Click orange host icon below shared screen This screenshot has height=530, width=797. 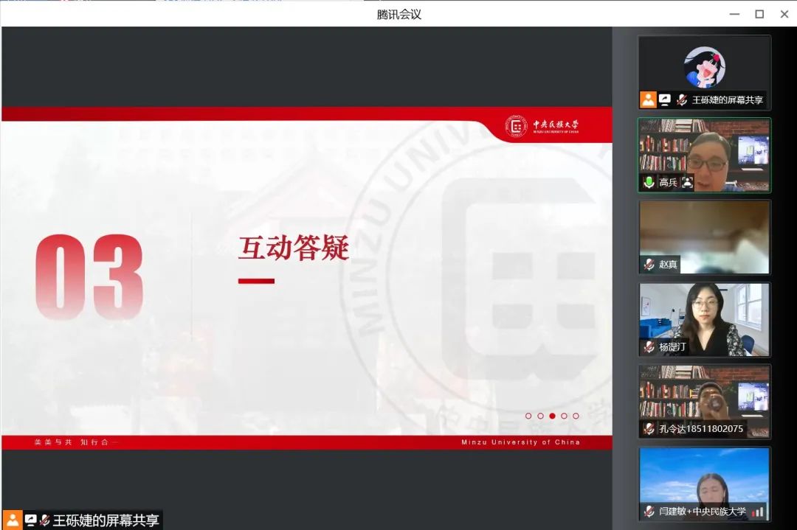click(x=13, y=520)
